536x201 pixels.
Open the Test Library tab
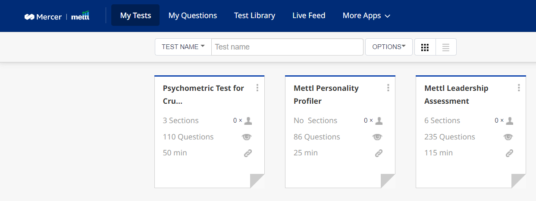(x=254, y=15)
